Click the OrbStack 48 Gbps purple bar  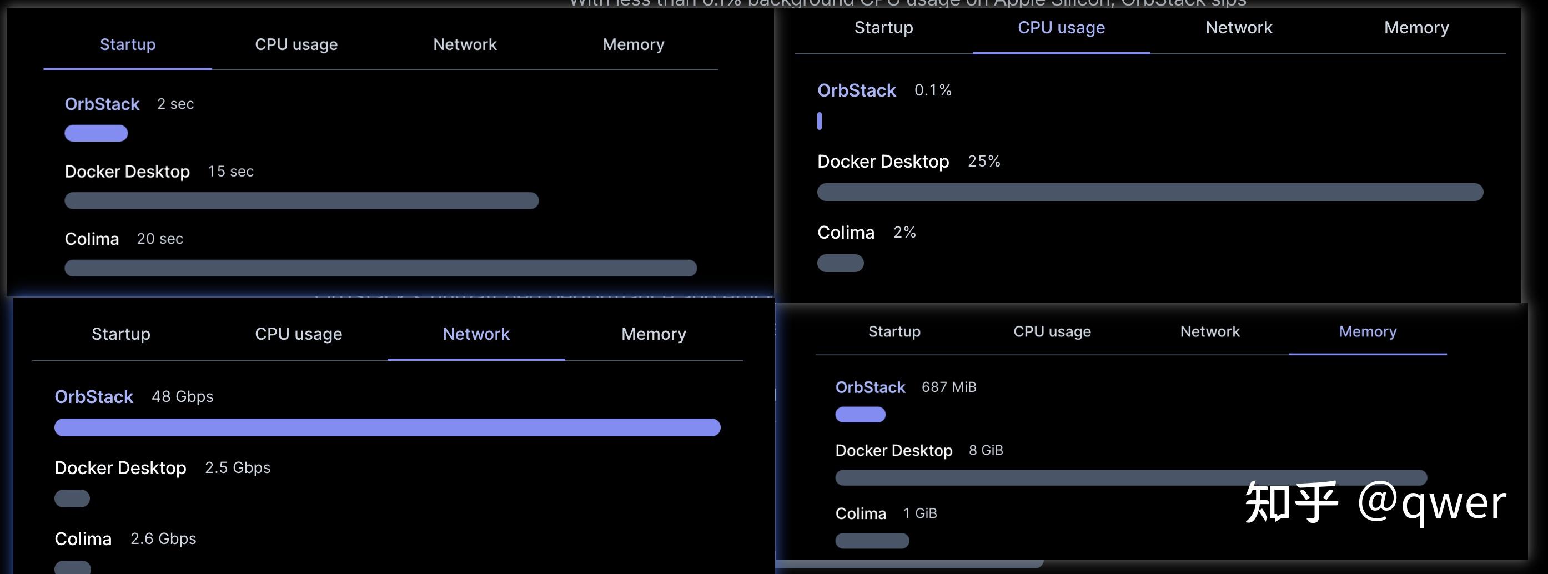[387, 427]
